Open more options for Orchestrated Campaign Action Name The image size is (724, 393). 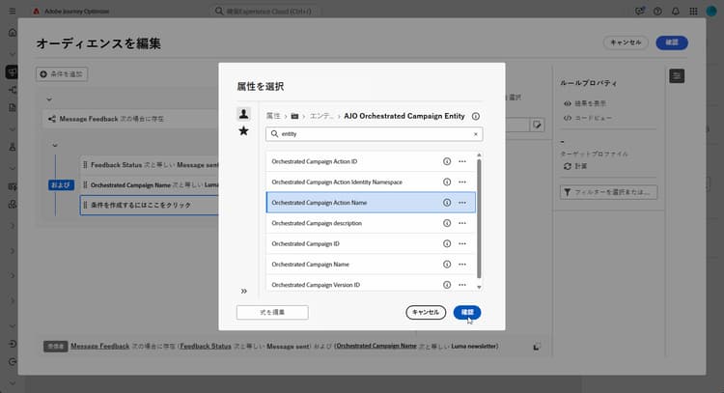462,203
